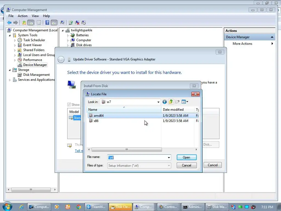Open the File menu
This screenshot has width=281, height=211.
coord(11,16)
